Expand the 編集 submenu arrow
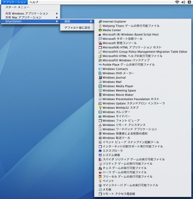 tap(91, 21)
